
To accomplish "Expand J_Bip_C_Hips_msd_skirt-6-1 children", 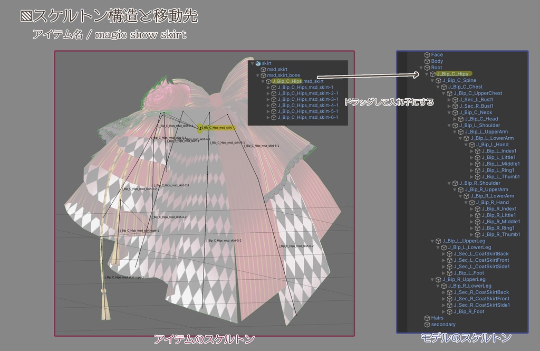I will point(268,118).
